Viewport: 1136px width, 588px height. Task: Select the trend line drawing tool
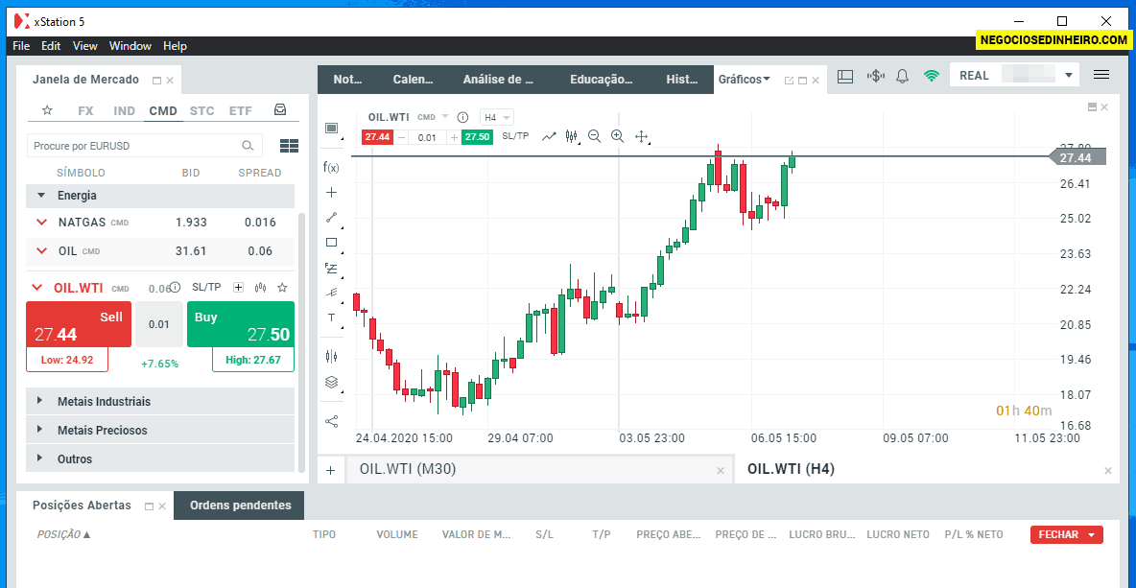point(331,217)
